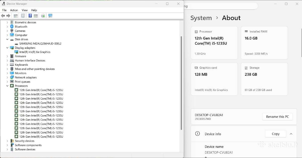The image size is (302, 158).
Task: Click Rename this PC button
Action: [x=278, y=117]
